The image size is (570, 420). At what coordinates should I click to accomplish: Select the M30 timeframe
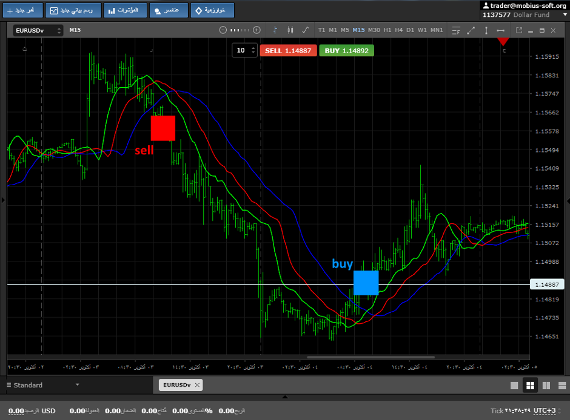(374, 30)
